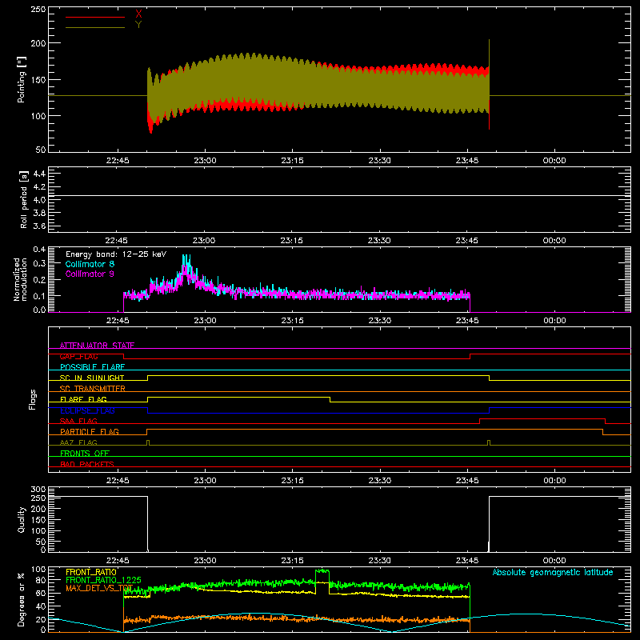Click the green FRONT_RATIO_1225 legend label

(104, 580)
